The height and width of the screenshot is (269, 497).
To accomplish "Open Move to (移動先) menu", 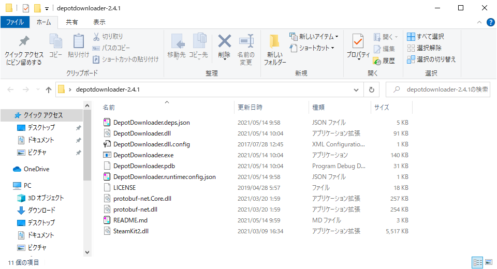I will [x=177, y=46].
